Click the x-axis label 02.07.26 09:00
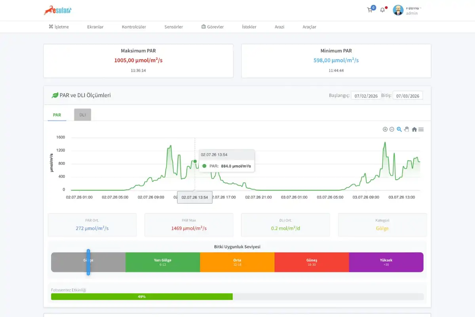Image resolution: width=475 pixels, height=317 pixels. point(151,197)
